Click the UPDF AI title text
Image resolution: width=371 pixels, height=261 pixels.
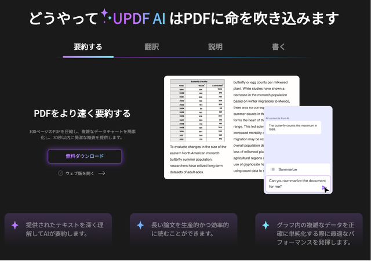pos(139,19)
